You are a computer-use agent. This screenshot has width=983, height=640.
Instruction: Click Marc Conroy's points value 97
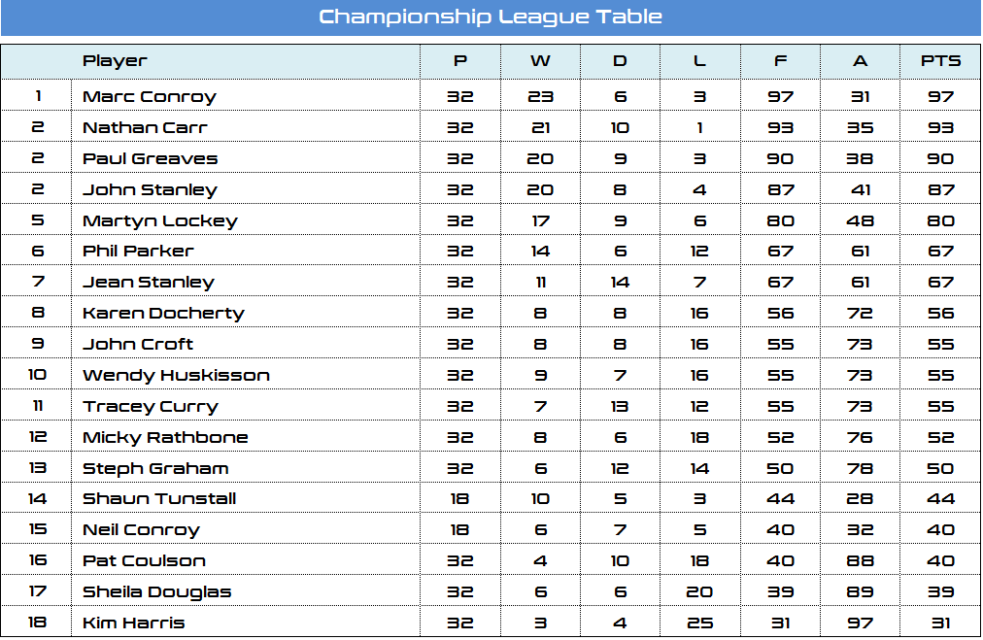coord(940,96)
